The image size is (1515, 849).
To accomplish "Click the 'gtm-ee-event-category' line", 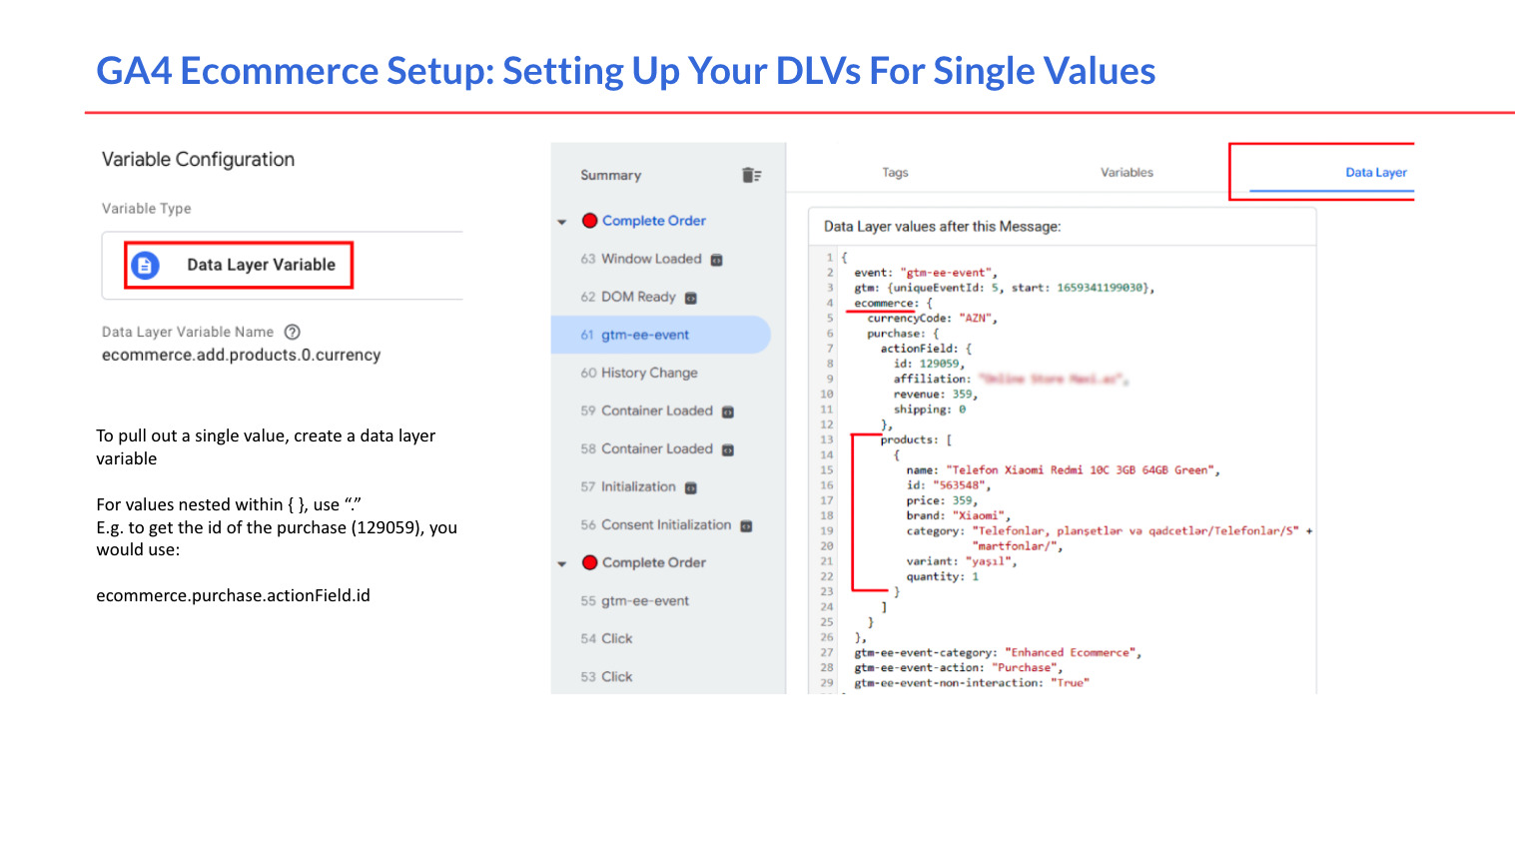I will [x=997, y=652].
